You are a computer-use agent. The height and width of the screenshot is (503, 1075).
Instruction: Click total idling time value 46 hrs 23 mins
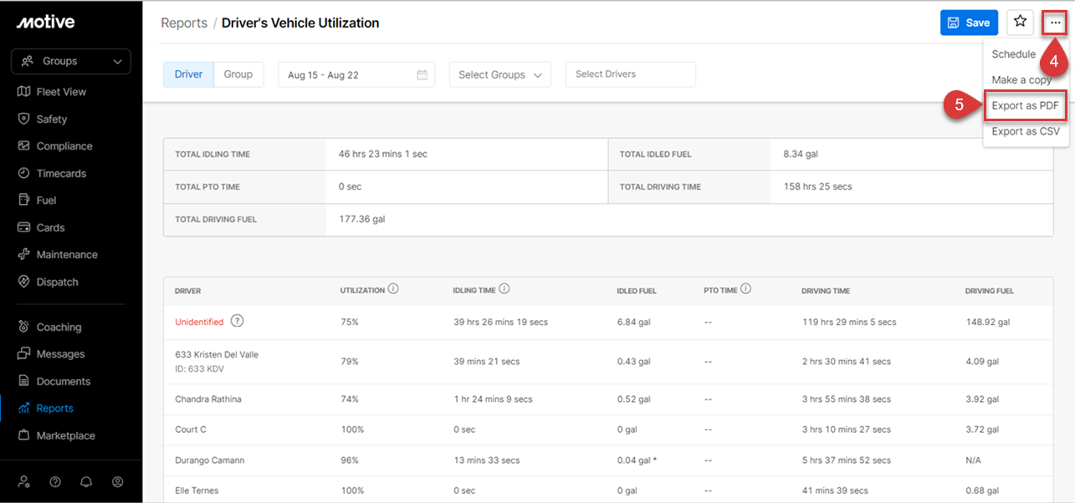tap(383, 154)
